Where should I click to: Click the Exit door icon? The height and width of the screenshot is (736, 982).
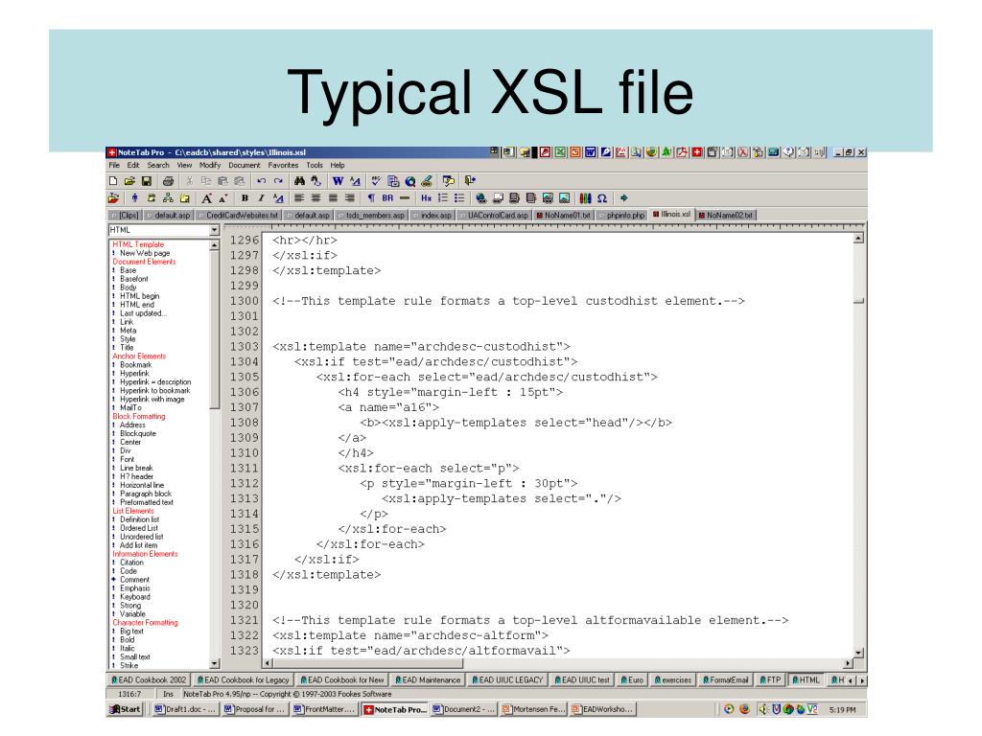click(470, 181)
